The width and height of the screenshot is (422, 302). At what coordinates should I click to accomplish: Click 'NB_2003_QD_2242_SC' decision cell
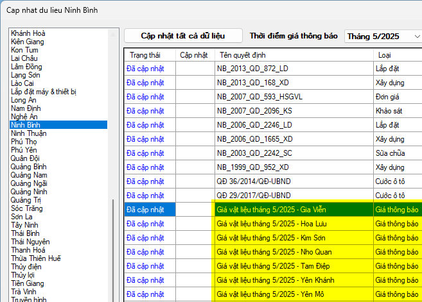[294, 153]
